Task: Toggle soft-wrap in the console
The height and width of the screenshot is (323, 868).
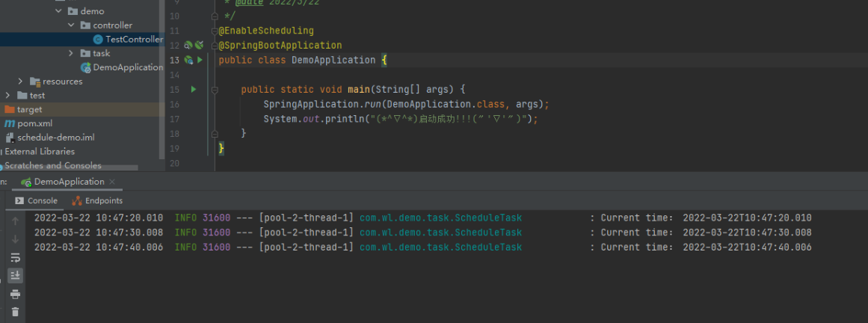Action: click(15, 258)
